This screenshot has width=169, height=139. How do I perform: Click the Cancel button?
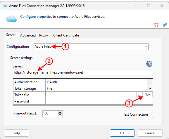(150, 133)
